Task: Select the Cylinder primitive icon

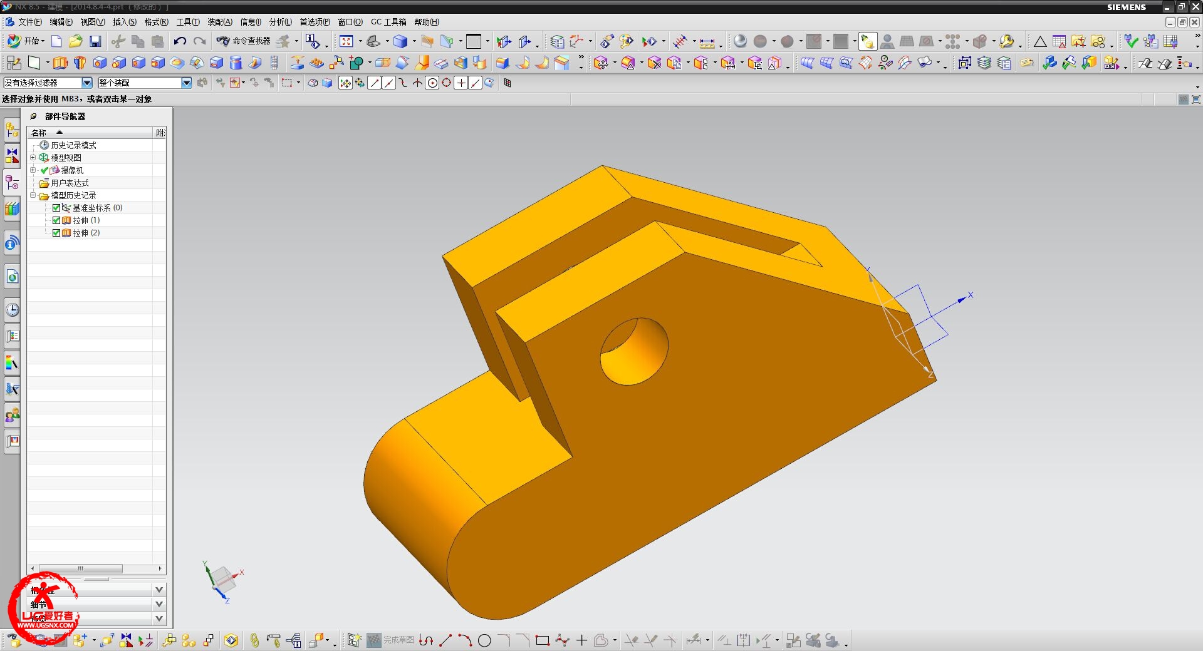Action: (x=236, y=63)
